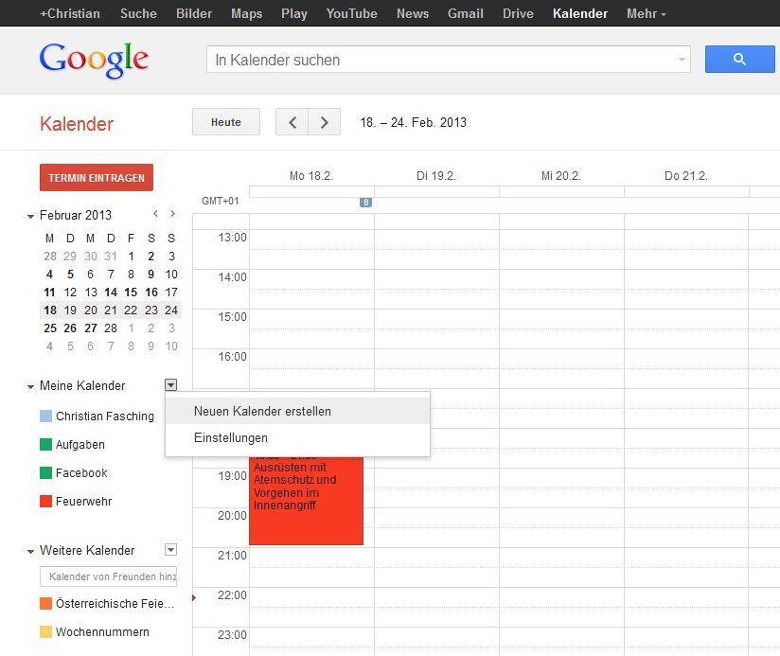
Task: Go to previous week arrow button
Action: (292, 122)
